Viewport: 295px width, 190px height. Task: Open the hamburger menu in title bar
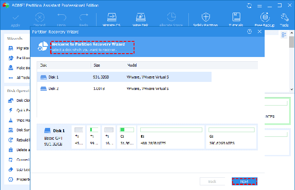(x=260, y=6)
